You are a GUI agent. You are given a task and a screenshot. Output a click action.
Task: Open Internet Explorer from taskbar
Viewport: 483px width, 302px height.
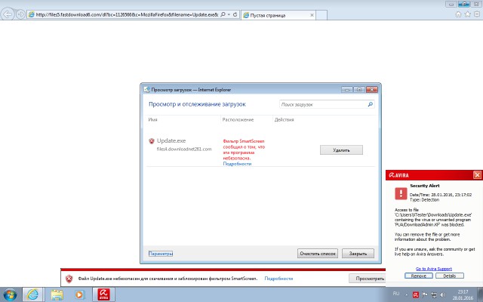pyautogui.click(x=32, y=294)
